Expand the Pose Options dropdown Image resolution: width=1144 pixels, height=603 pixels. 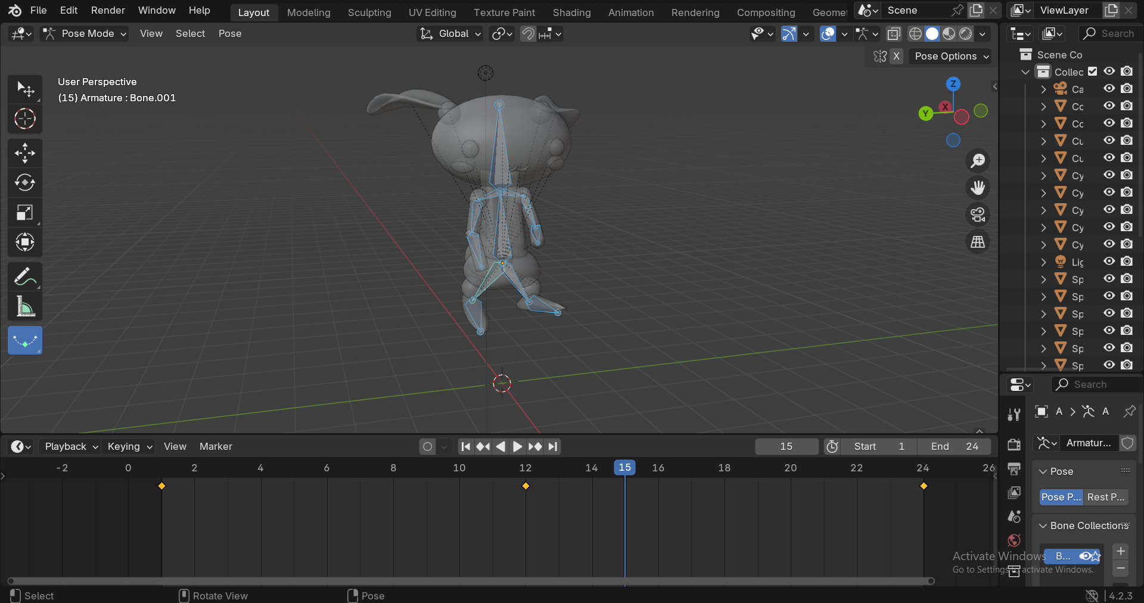pyautogui.click(x=951, y=56)
